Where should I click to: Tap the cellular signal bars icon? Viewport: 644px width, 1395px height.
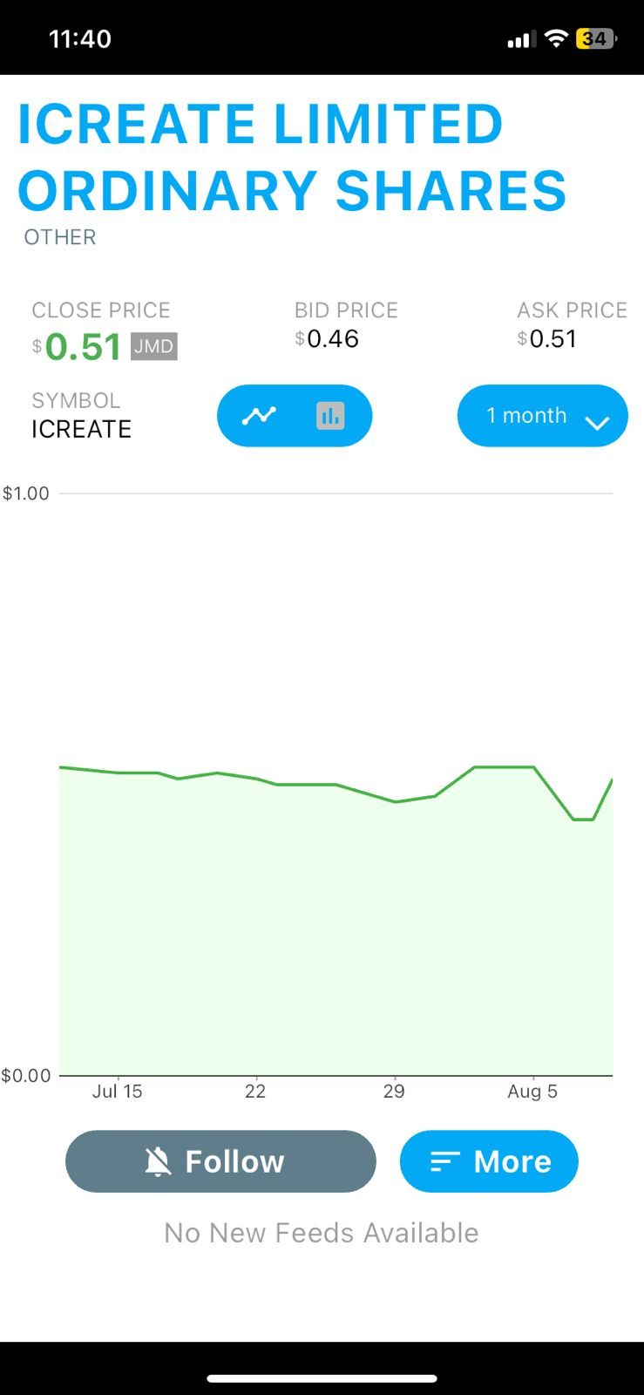pos(519,40)
